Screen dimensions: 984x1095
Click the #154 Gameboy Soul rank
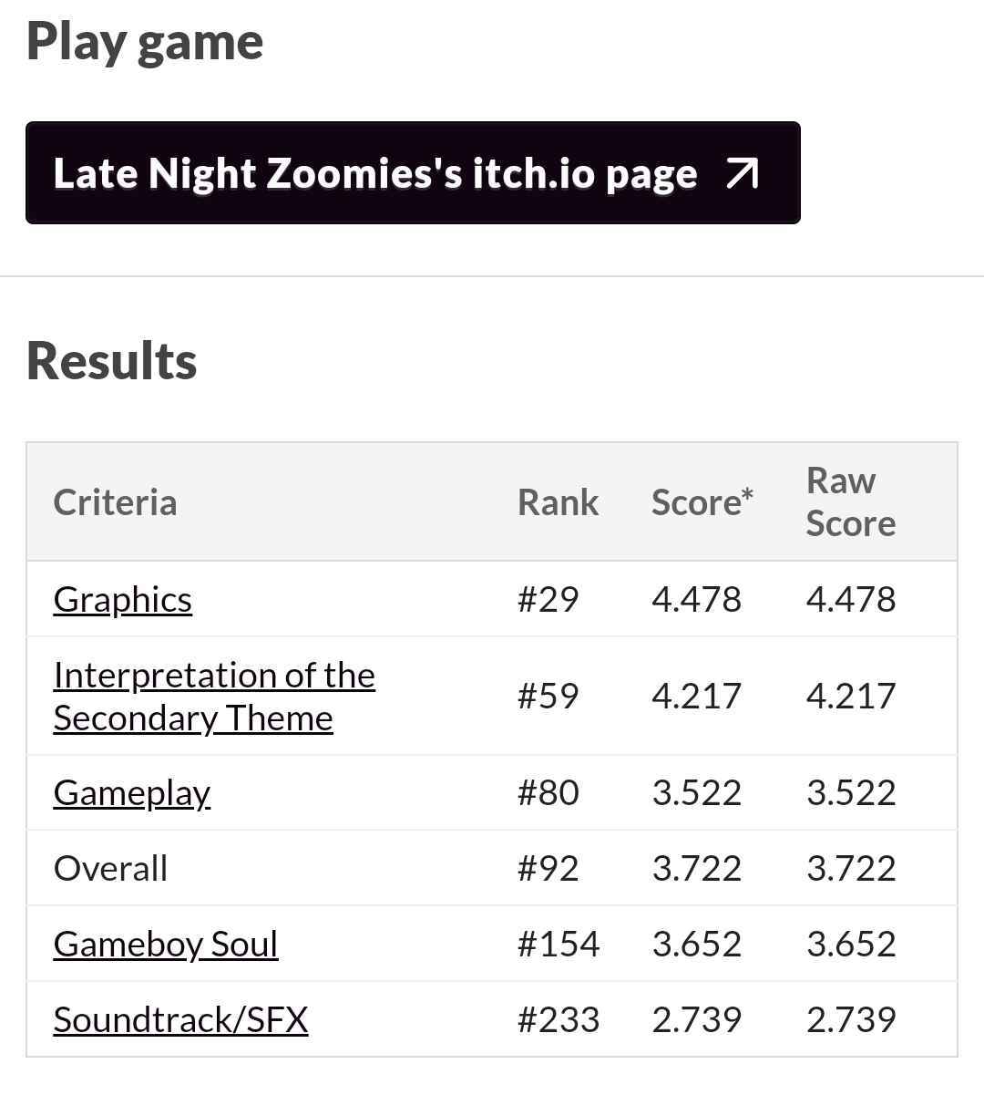pyautogui.click(x=559, y=944)
